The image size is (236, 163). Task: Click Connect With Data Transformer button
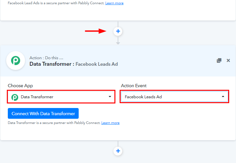[43, 114]
